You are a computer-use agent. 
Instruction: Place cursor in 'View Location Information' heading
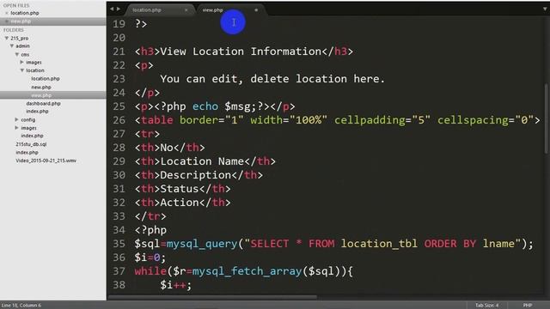coord(241,51)
